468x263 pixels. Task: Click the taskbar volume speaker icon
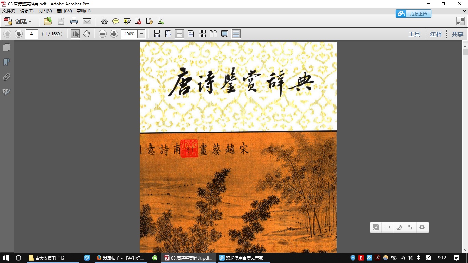[x=410, y=258]
